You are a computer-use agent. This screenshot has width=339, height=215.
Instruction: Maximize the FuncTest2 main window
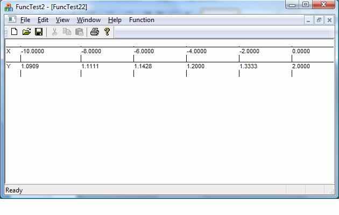306,5
